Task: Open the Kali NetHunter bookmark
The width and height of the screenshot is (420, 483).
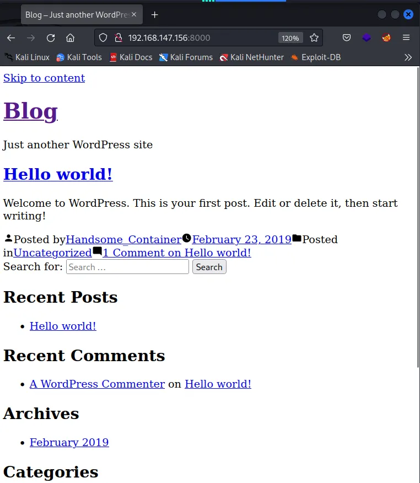Action: (x=251, y=57)
